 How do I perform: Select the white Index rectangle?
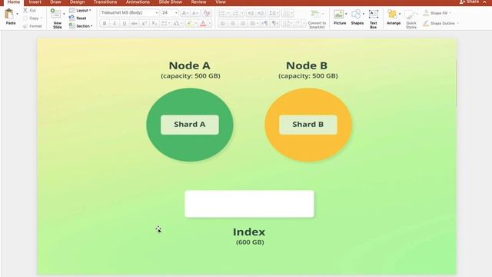[249, 204]
